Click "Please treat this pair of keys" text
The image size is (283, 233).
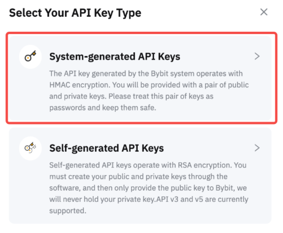(160, 97)
